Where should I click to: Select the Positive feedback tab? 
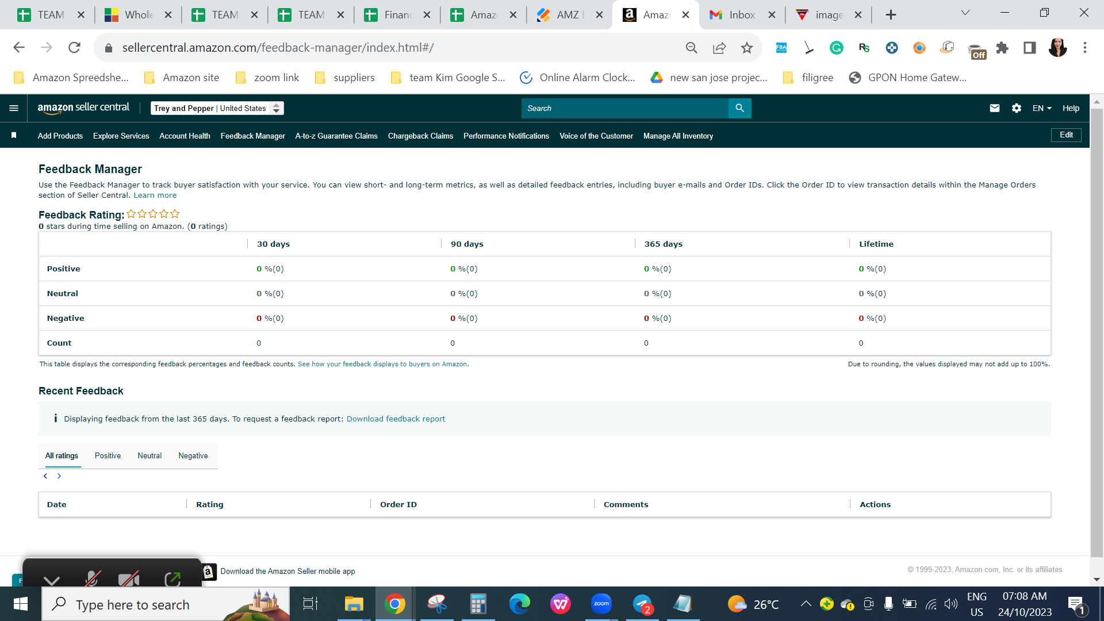pos(108,456)
